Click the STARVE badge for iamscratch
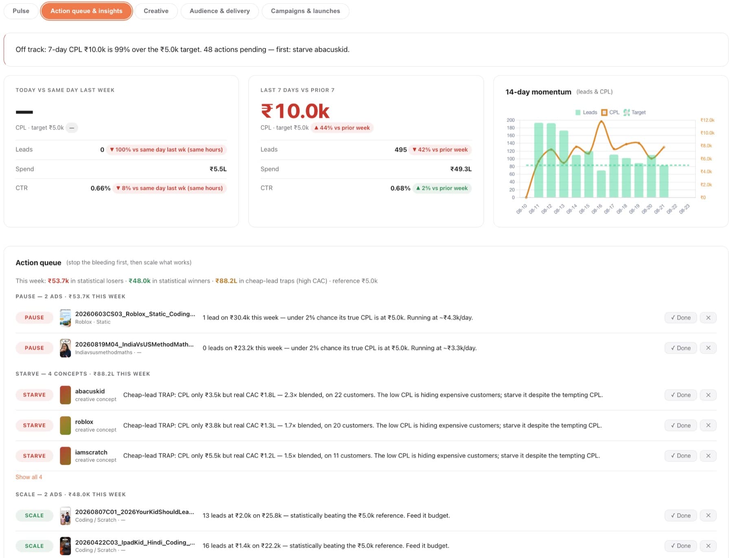The width and height of the screenshot is (733, 558). click(34, 456)
